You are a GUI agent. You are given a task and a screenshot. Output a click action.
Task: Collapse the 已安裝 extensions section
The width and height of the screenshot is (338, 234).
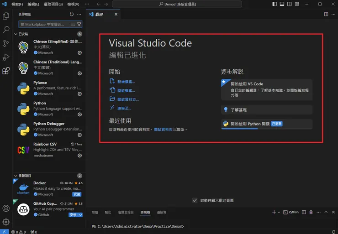(16, 34)
